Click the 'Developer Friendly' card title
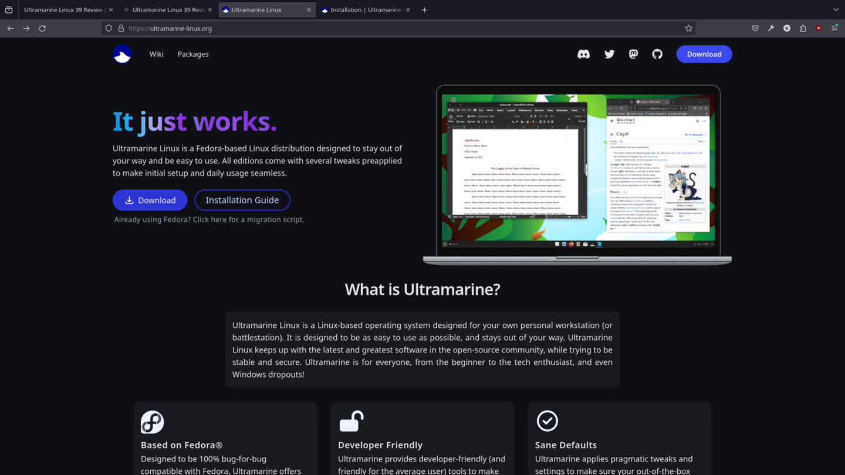Viewport: 845px width, 475px height. (x=380, y=445)
